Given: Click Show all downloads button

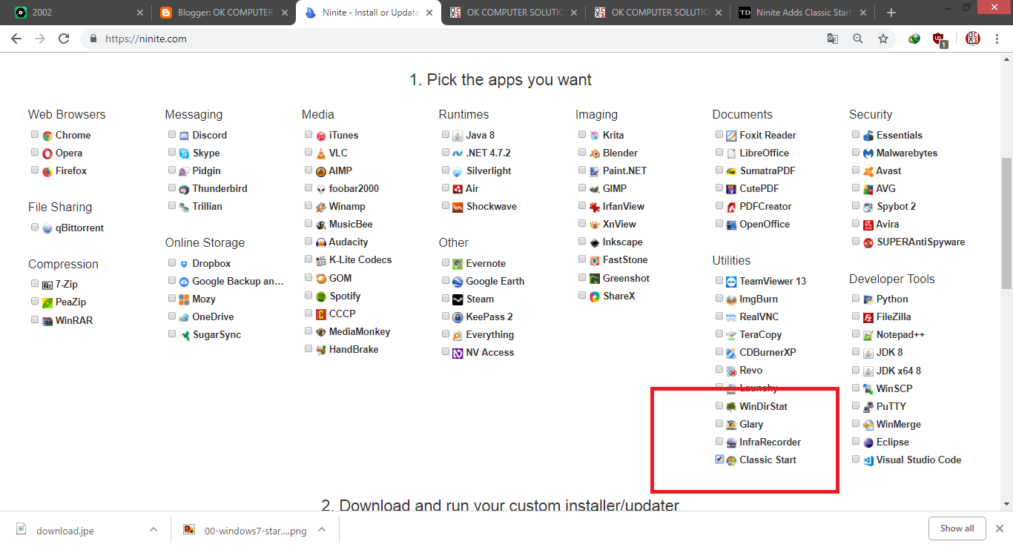Looking at the screenshot, I should point(957,528).
